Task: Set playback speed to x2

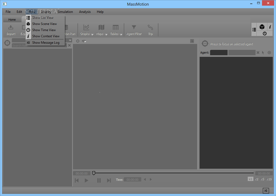Action: click(256, 179)
